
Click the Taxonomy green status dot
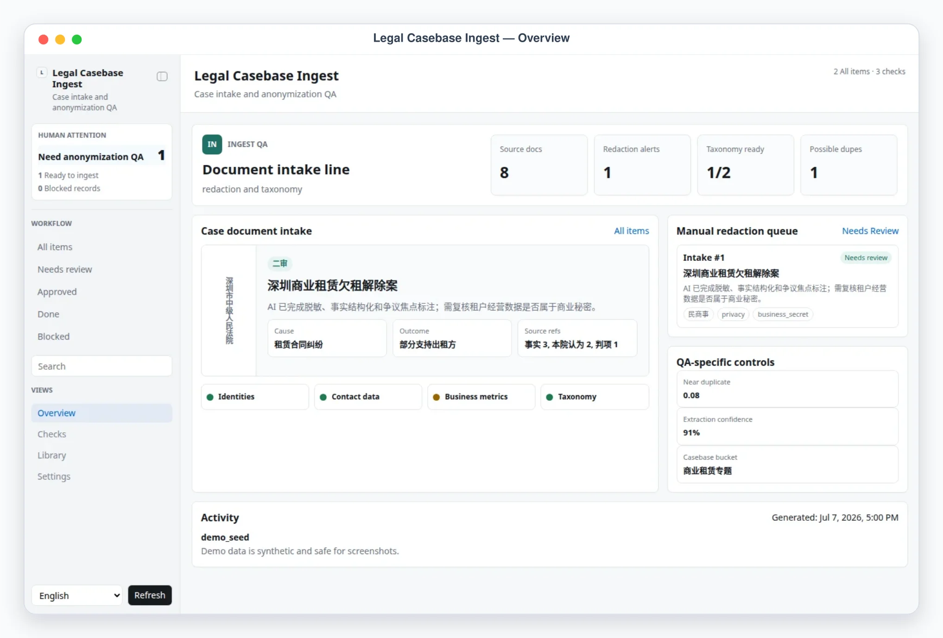coord(550,397)
